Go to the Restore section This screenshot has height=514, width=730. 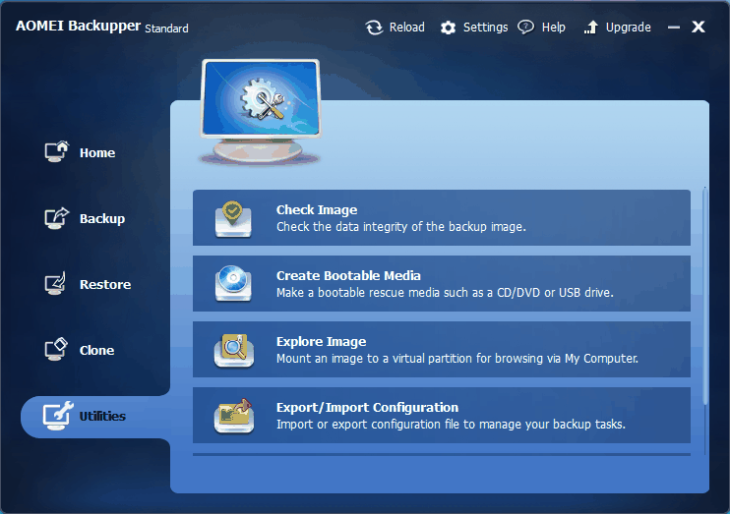pos(105,285)
